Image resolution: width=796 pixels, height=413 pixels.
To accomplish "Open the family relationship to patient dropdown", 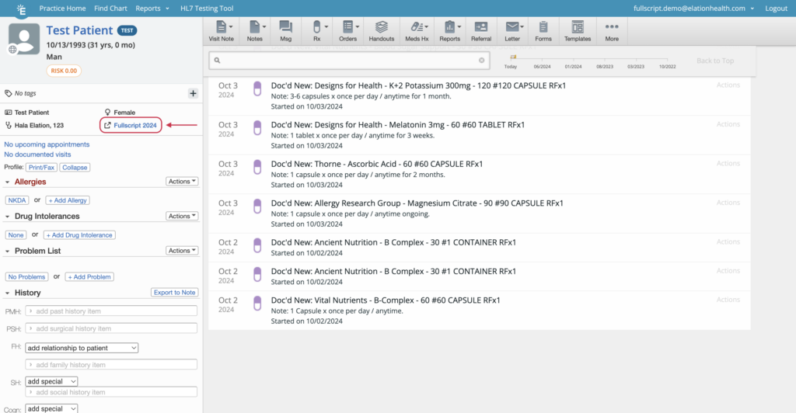I will [82, 348].
